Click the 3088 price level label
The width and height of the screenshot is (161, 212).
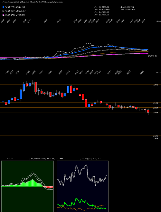point(156,112)
